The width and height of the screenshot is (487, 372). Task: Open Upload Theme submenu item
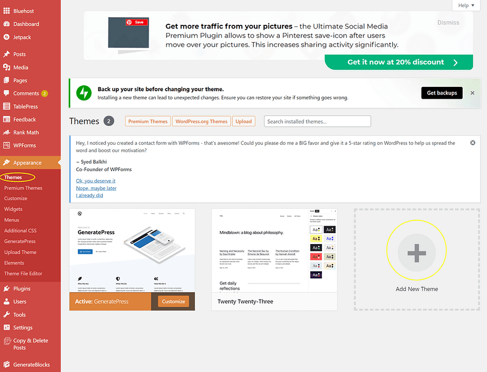click(20, 252)
